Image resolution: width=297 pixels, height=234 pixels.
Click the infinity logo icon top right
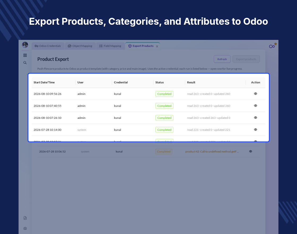[272, 46]
